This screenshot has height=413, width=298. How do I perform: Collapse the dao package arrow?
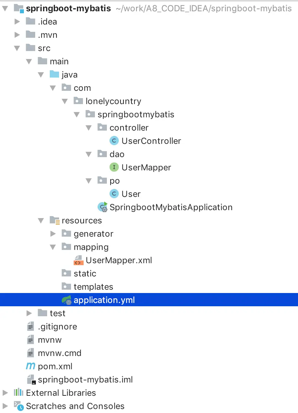tap(89, 154)
